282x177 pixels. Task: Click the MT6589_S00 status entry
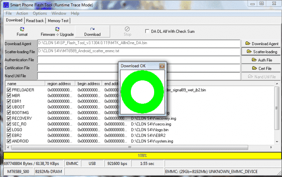tap(18, 171)
